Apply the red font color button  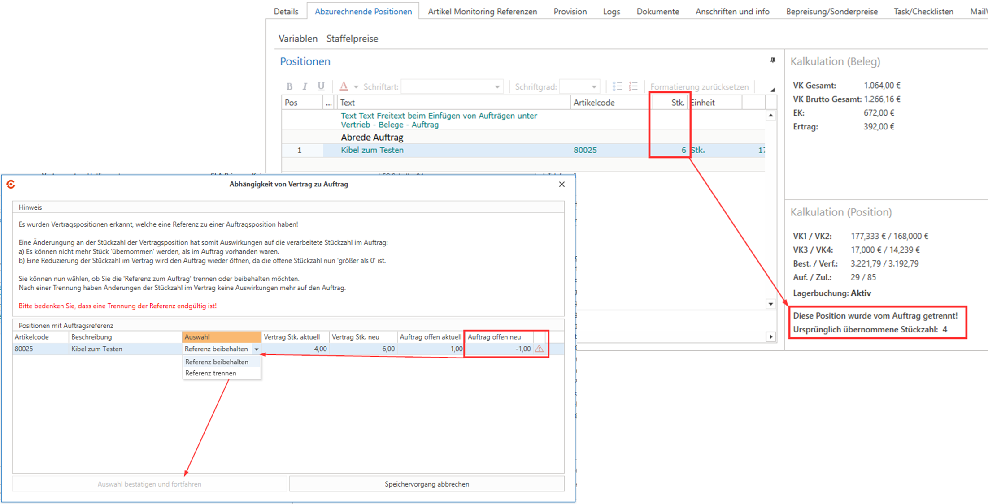coord(344,86)
